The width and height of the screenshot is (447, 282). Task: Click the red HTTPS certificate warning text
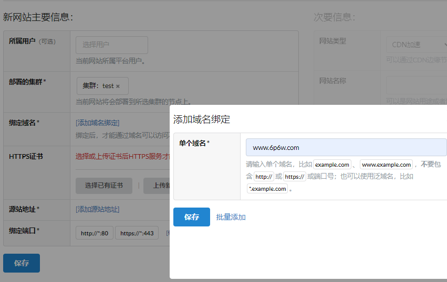pos(122,156)
